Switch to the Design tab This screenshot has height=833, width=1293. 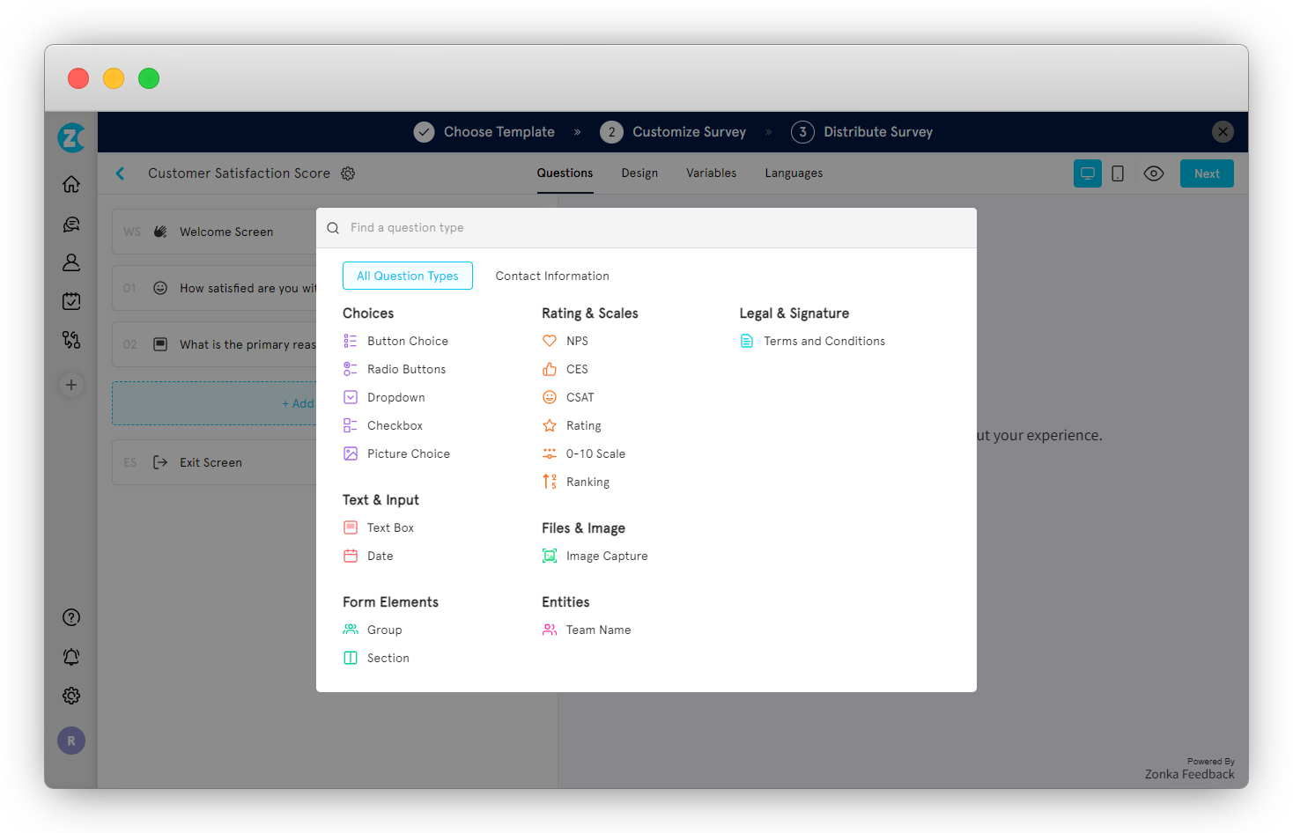coord(639,173)
